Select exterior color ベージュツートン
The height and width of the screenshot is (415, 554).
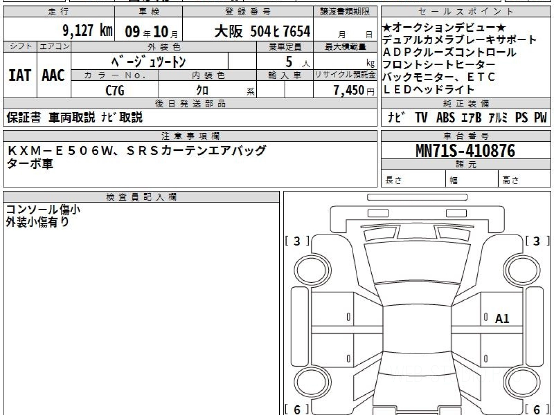point(149,61)
